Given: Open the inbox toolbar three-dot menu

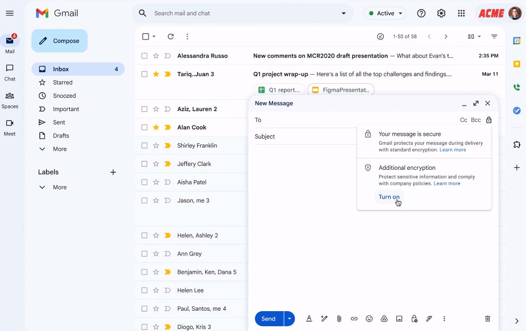Looking at the screenshot, I should 187,36.
